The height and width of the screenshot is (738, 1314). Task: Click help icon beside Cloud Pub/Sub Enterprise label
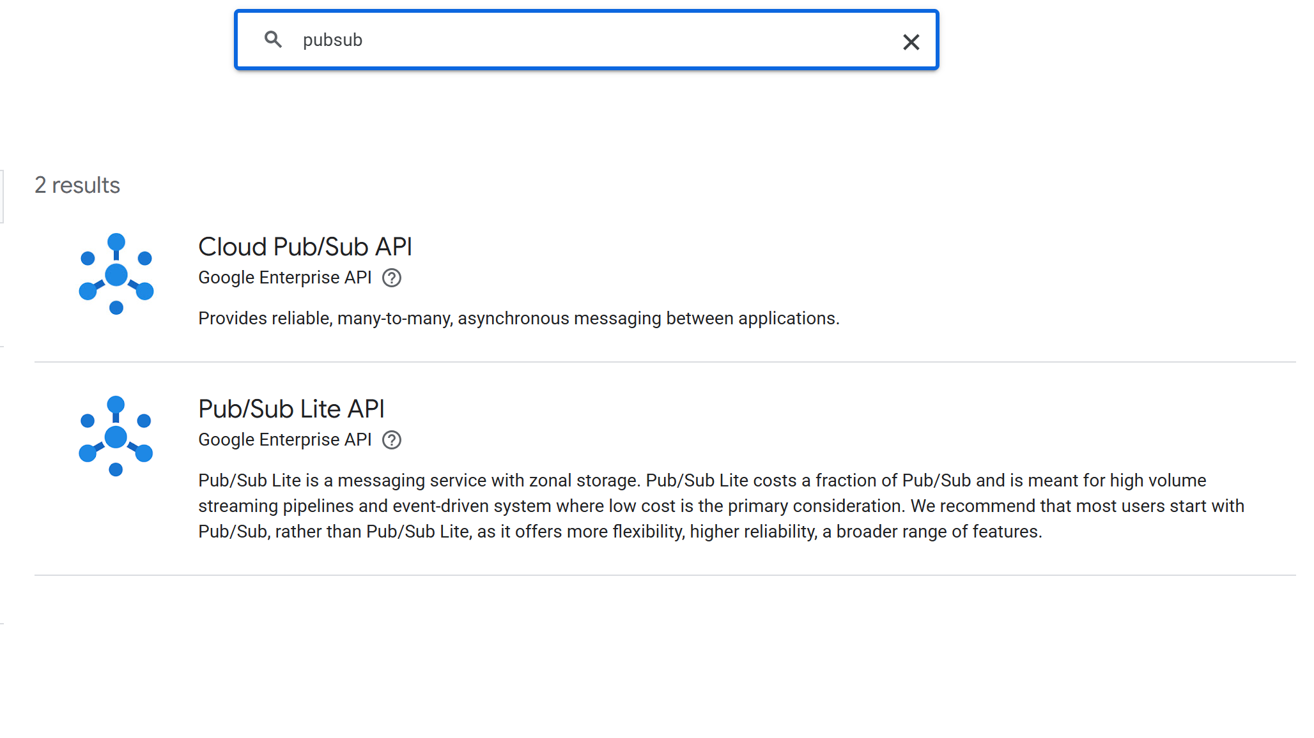392,278
